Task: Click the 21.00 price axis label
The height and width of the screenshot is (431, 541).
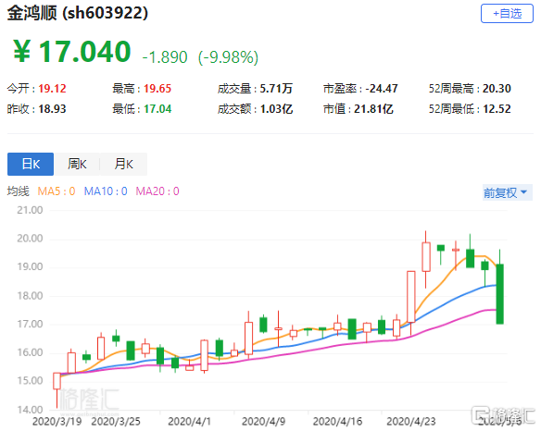Action: (30, 210)
